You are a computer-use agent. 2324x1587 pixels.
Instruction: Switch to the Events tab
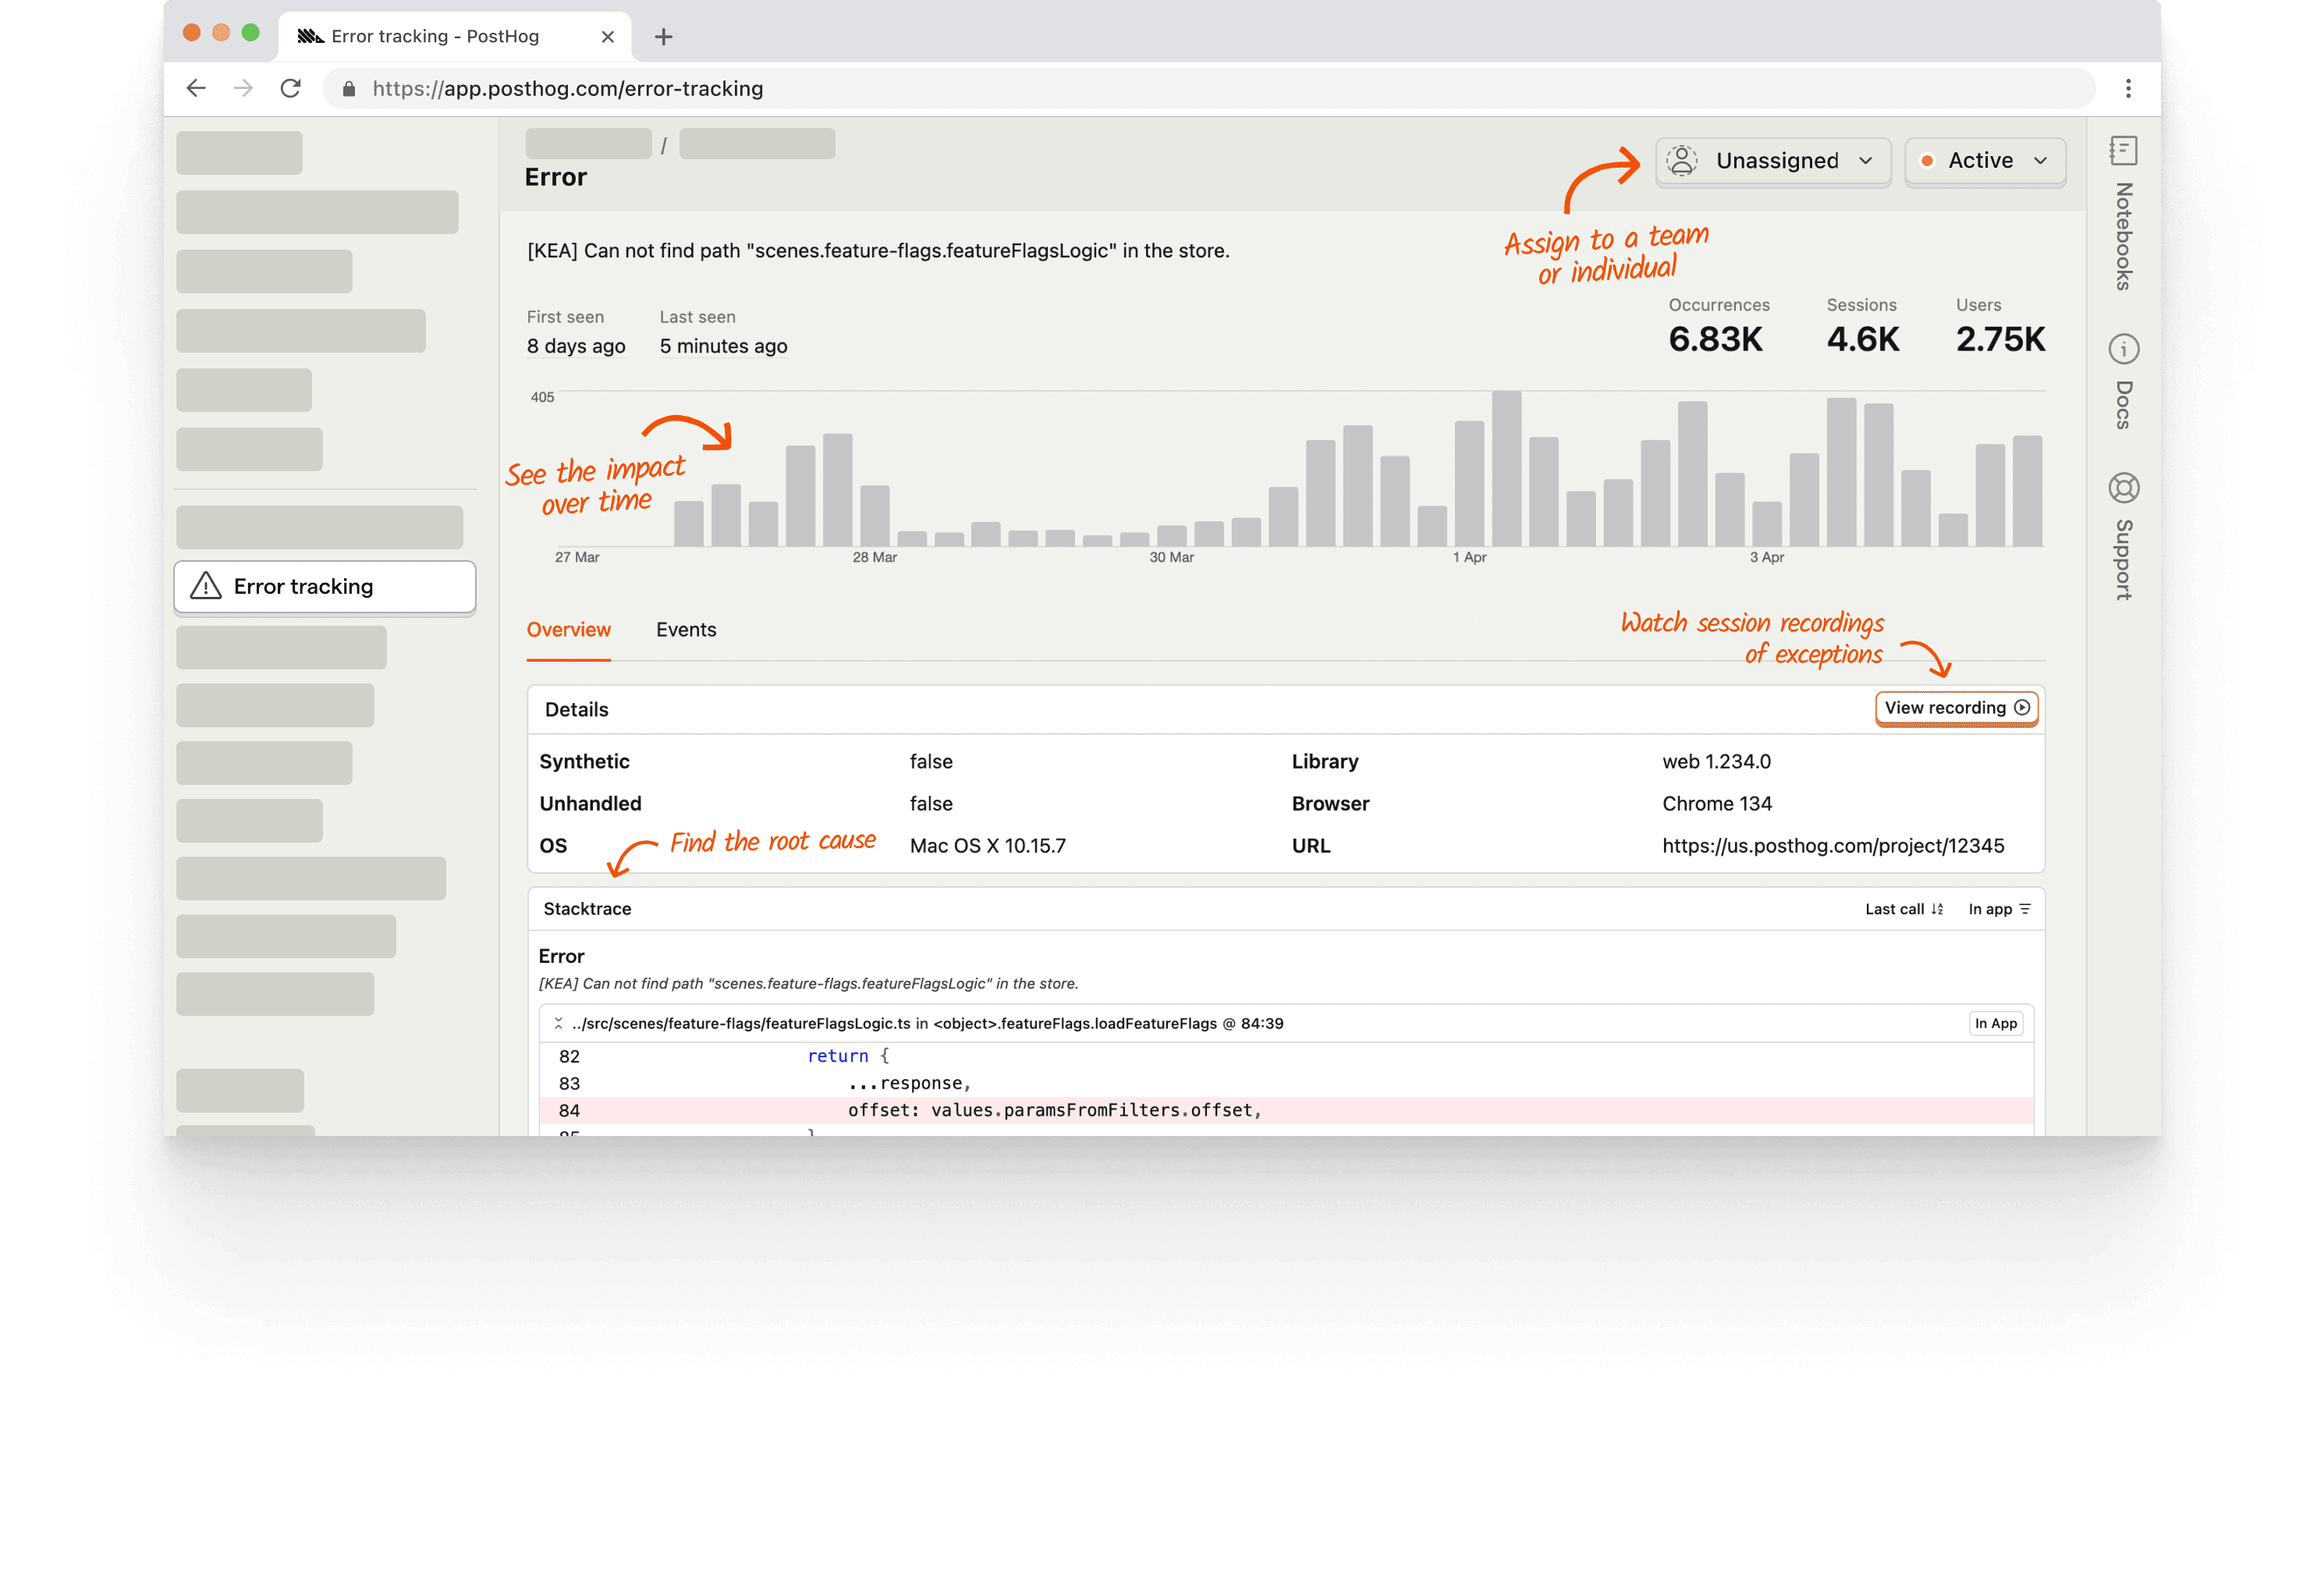(686, 629)
